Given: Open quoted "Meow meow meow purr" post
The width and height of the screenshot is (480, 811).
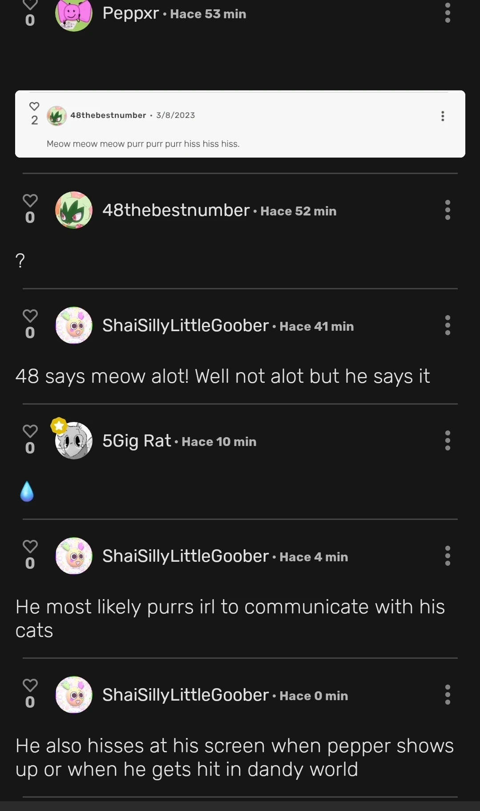Looking at the screenshot, I should click(143, 144).
